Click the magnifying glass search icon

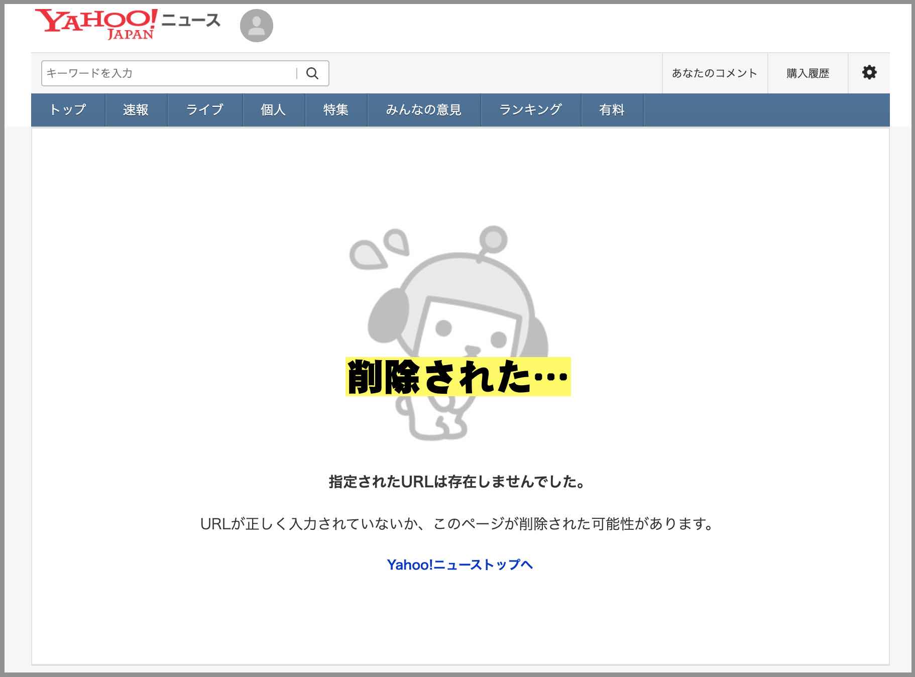(x=312, y=73)
